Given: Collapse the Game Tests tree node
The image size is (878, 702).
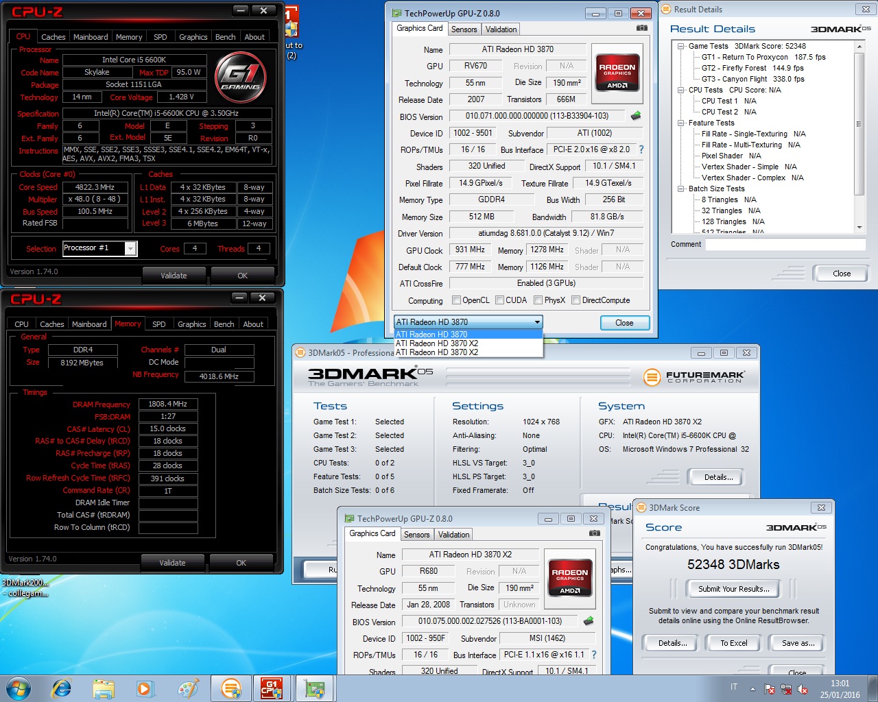Looking at the screenshot, I should click(x=681, y=46).
